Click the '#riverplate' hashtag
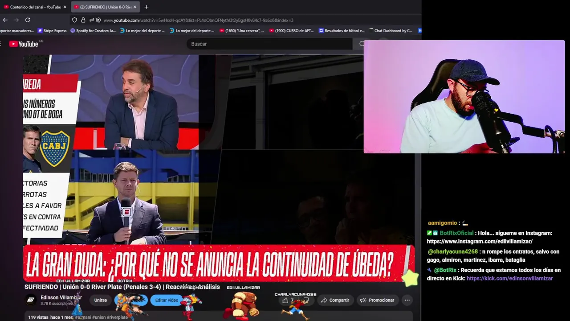The height and width of the screenshot is (321, 570). click(x=117, y=317)
